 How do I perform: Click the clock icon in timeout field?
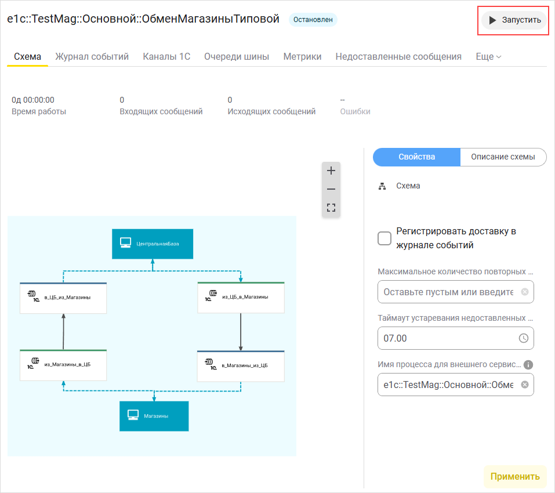[x=523, y=338]
